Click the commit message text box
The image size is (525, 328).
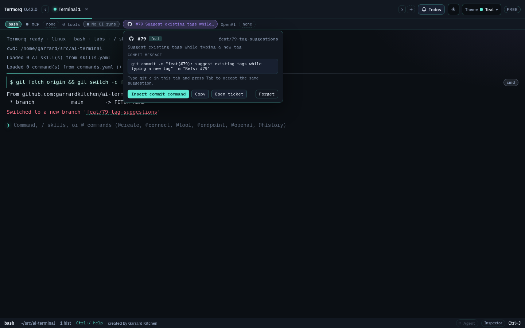(203, 66)
